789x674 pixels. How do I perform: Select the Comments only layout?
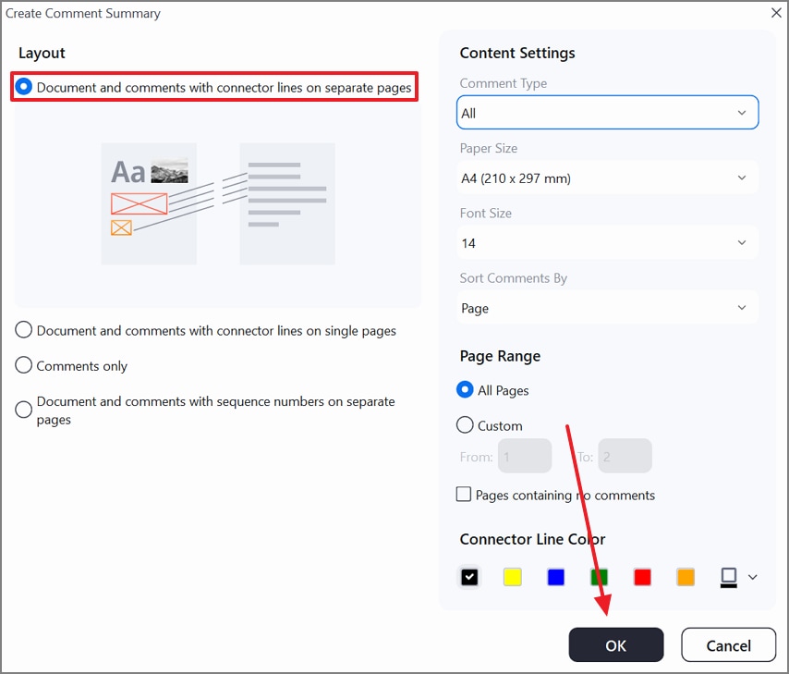[23, 365]
